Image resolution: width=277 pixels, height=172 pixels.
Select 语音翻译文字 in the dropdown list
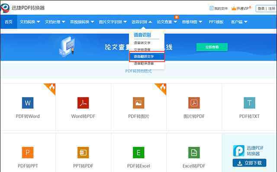[147, 57]
